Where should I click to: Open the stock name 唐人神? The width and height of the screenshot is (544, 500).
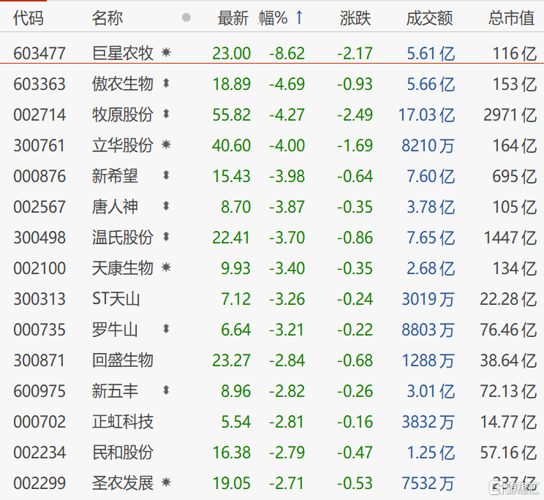115,207
